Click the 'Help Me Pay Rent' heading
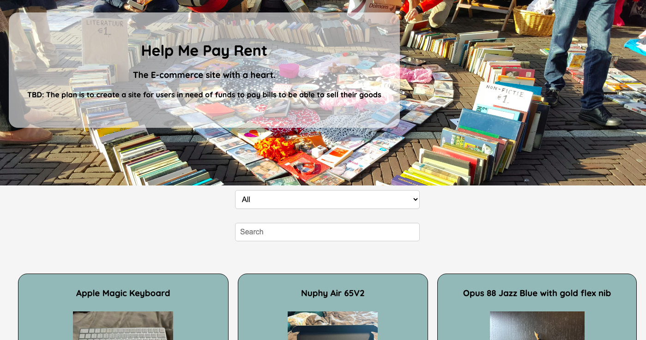This screenshot has height=340, width=646. (204, 51)
